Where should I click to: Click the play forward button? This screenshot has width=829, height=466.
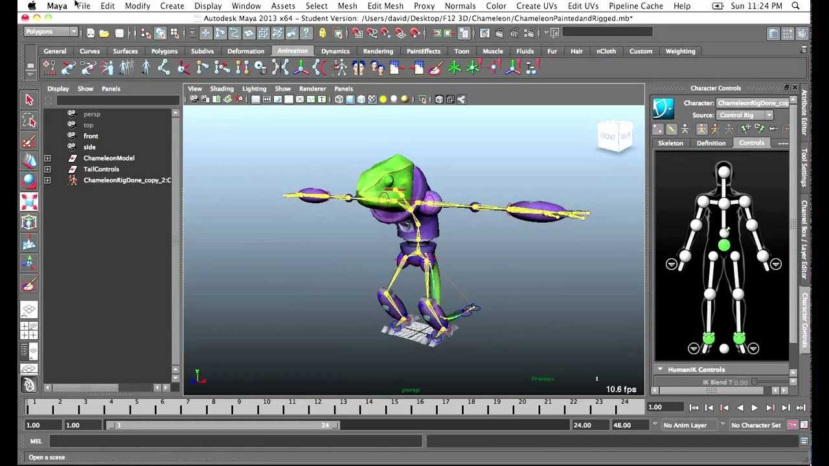click(x=755, y=408)
